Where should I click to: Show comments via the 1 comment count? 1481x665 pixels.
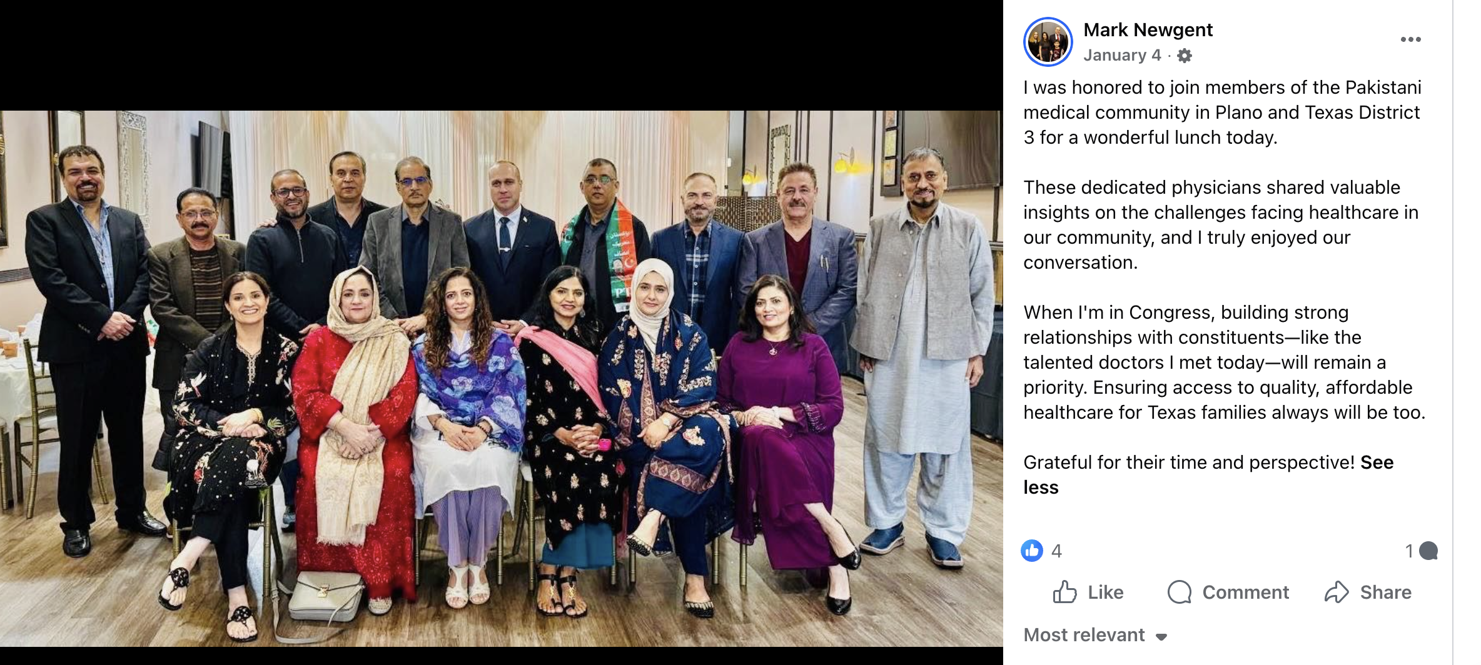pos(1409,551)
